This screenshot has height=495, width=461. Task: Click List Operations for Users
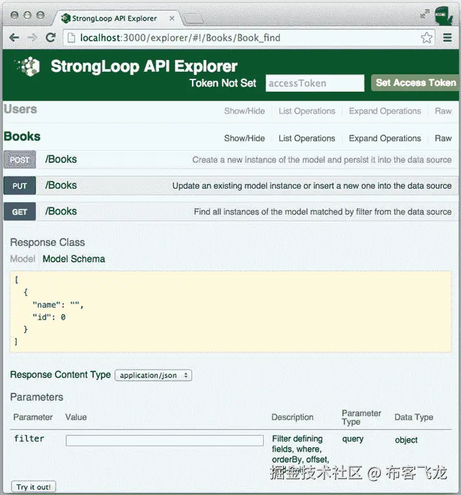tap(306, 111)
